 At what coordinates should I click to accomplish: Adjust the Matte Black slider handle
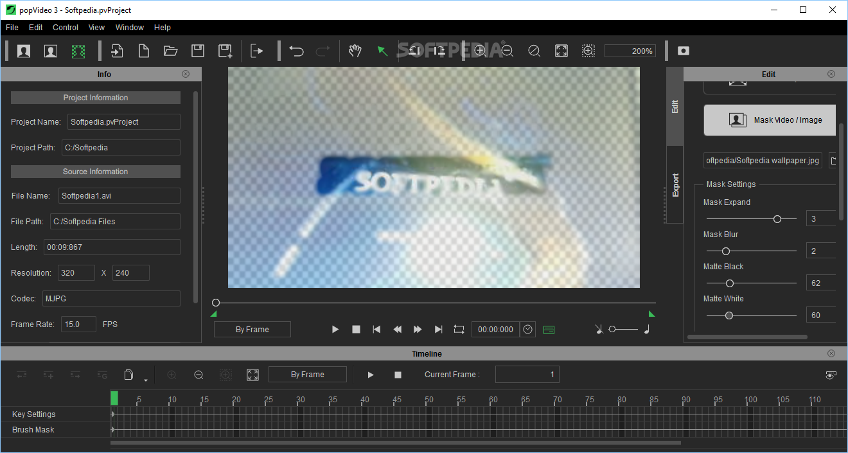(729, 283)
